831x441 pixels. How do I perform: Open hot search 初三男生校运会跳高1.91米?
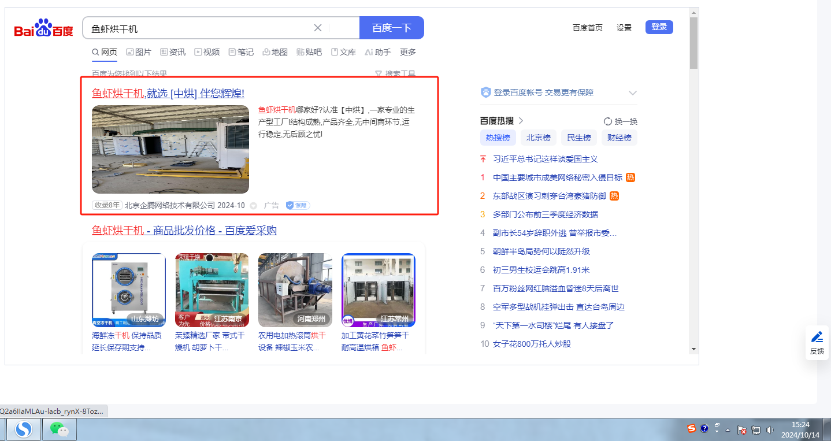coord(541,270)
